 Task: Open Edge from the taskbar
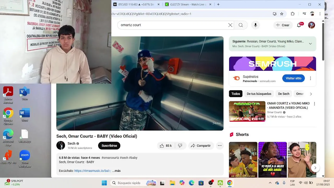pos(192,183)
